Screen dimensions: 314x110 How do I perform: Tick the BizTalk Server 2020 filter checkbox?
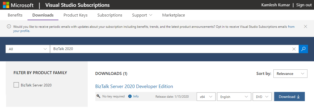click(x=16, y=85)
